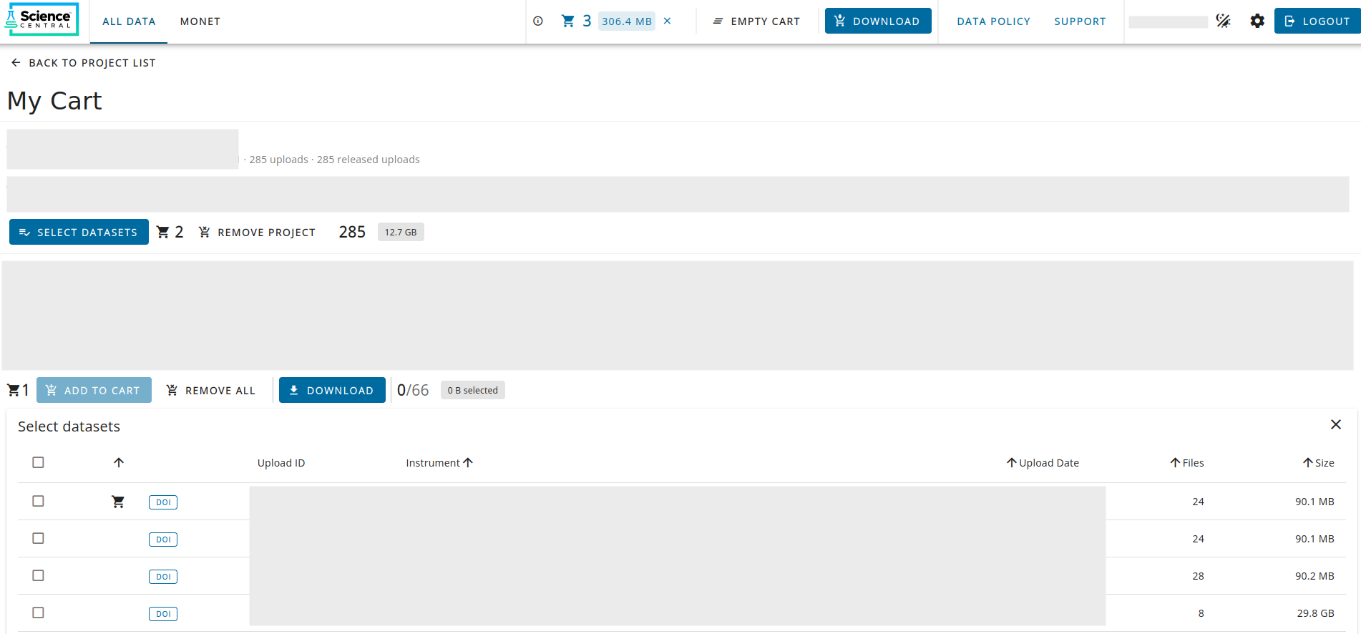
Task: Click the 12.7 GB size badge
Action: click(x=401, y=232)
